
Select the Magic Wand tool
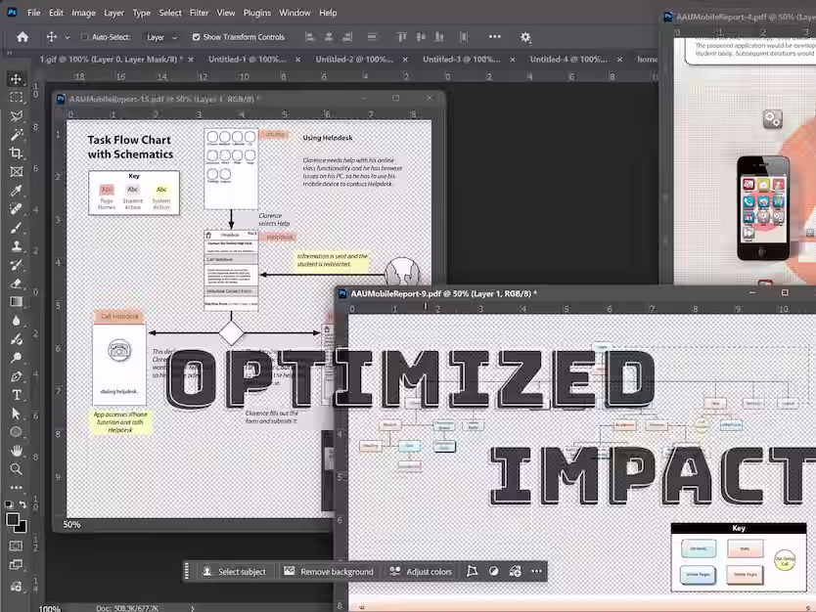[x=16, y=135]
